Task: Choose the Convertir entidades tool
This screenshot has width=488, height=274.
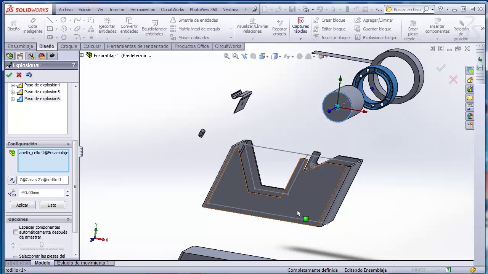Action: click(129, 26)
